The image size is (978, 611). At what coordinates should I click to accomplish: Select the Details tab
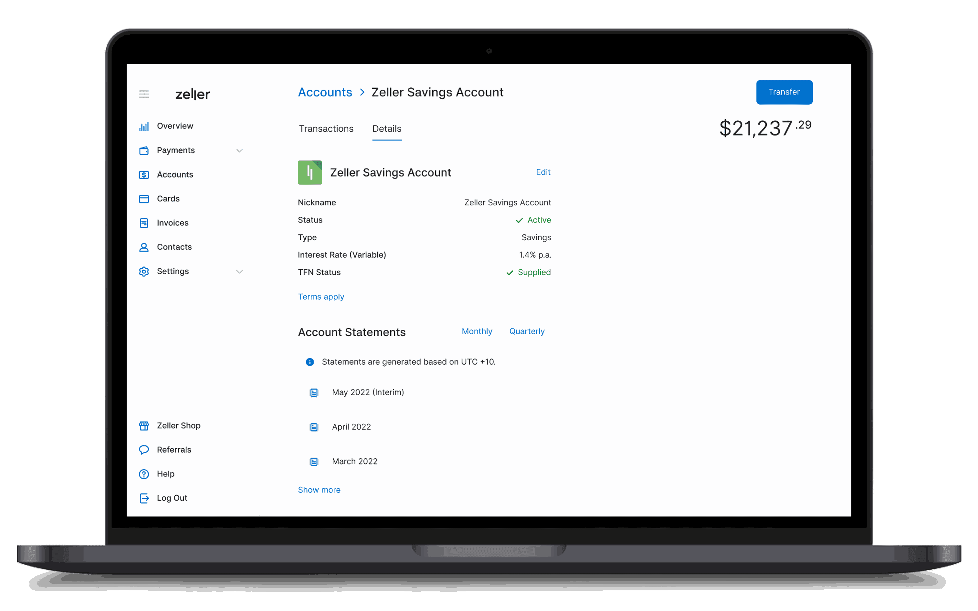(387, 129)
